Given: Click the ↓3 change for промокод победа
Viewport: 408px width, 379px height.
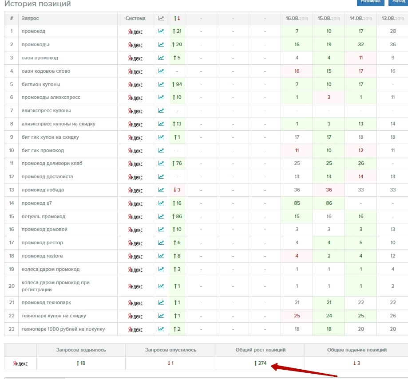Looking at the screenshot, I should [x=177, y=190].
